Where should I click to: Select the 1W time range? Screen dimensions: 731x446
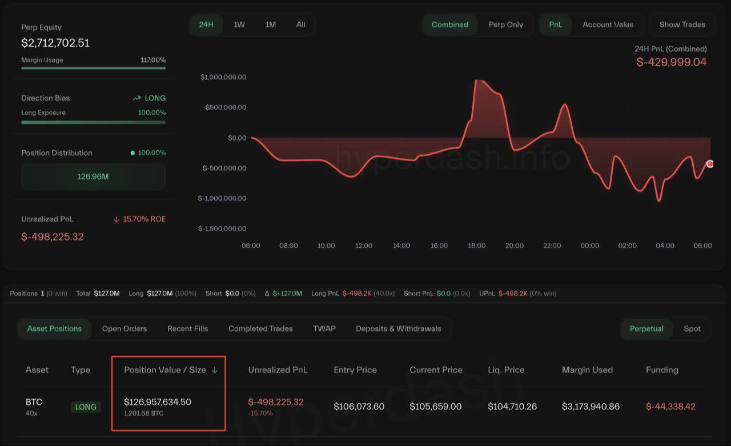tap(239, 25)
